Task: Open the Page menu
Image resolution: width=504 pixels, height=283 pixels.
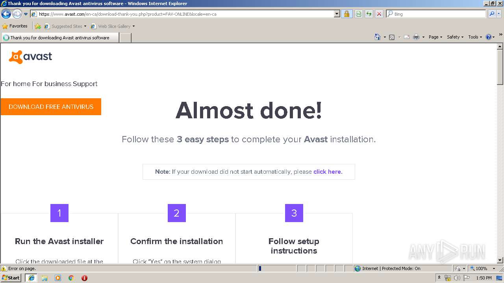Action: (x=435, y=37)
